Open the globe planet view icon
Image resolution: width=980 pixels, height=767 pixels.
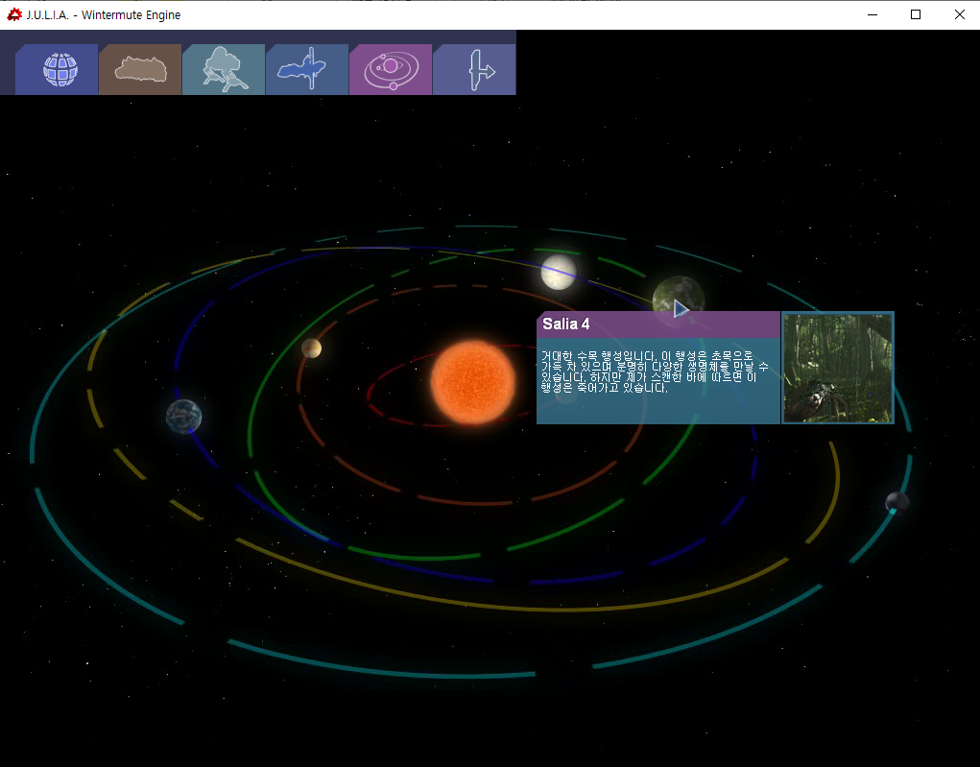(x=57, y=69)
